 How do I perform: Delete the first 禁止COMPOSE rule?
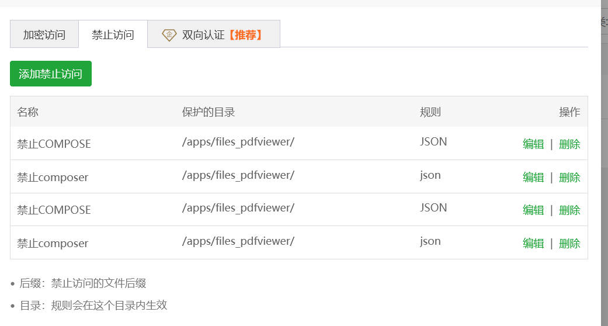pyautogui.click(x=569, y=144)
